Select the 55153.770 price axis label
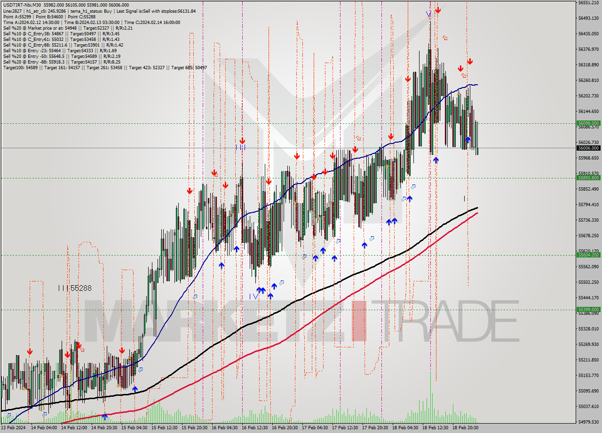The image size is (602, 433). (x=588, y=375)
